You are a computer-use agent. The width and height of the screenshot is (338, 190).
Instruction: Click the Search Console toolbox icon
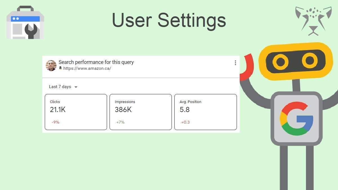25,23
